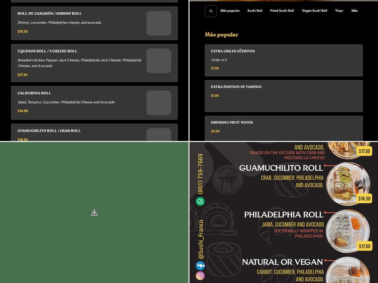Click the Más popular section heading
This screenshot has width=378, height=283.
(x=222, y=34)
